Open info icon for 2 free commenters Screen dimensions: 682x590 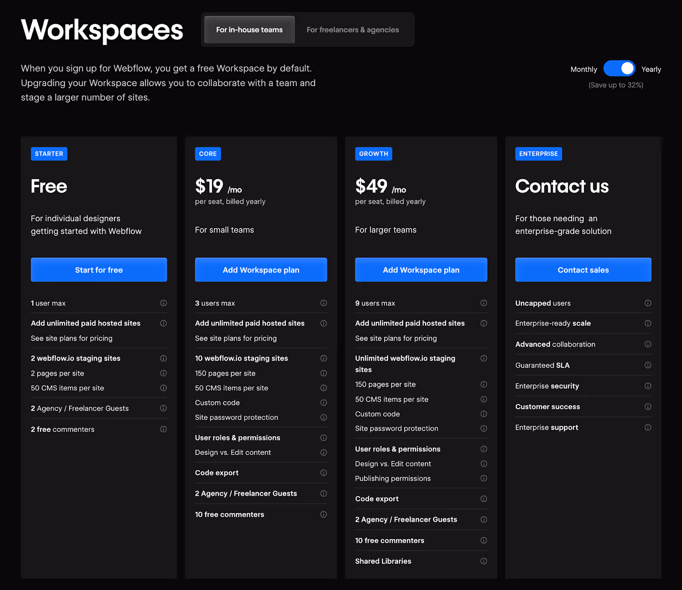[163, 429]
